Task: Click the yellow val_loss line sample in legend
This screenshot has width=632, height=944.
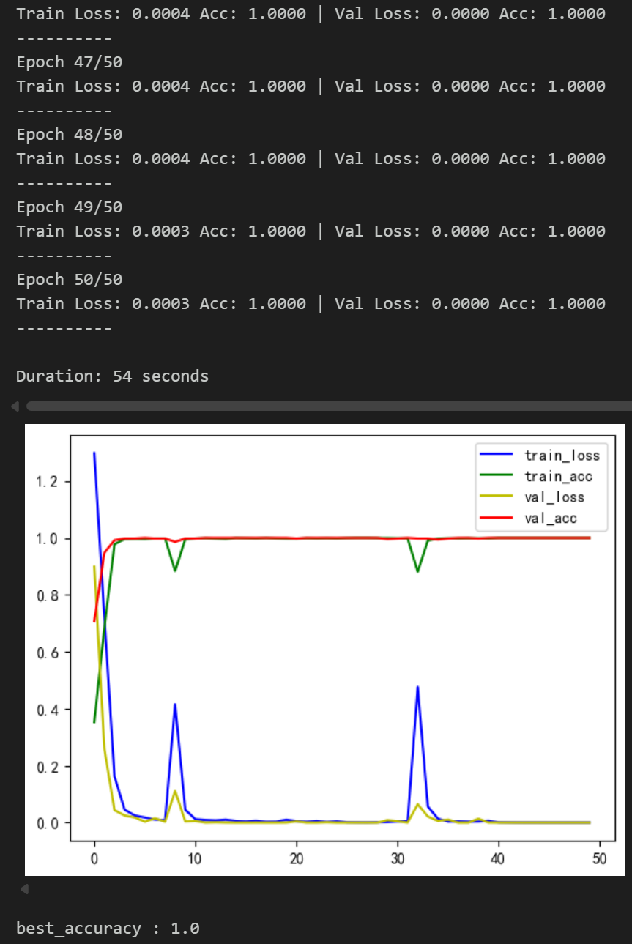Action: coord(497,497)
